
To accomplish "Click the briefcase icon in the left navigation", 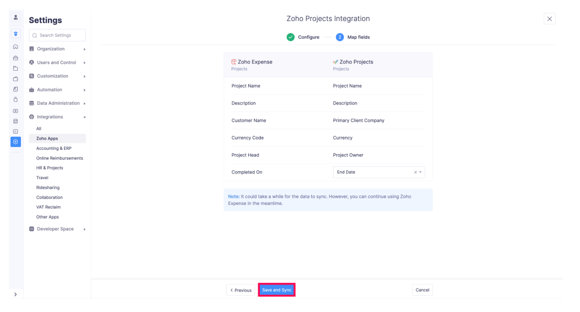I will click(16, 58).
